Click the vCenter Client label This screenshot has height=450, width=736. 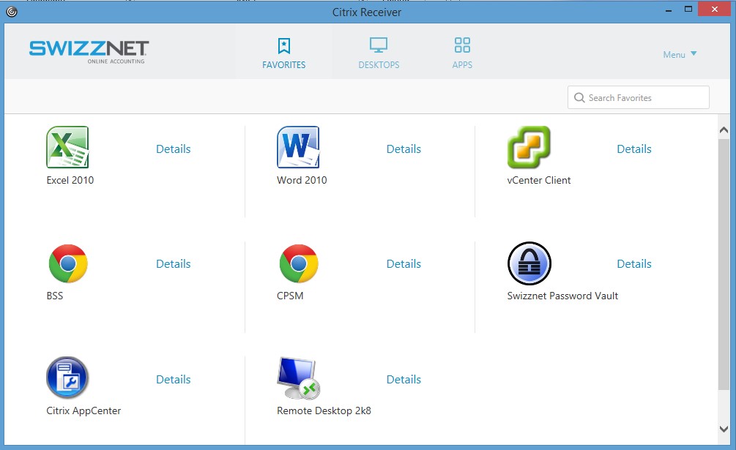point(539,181)
